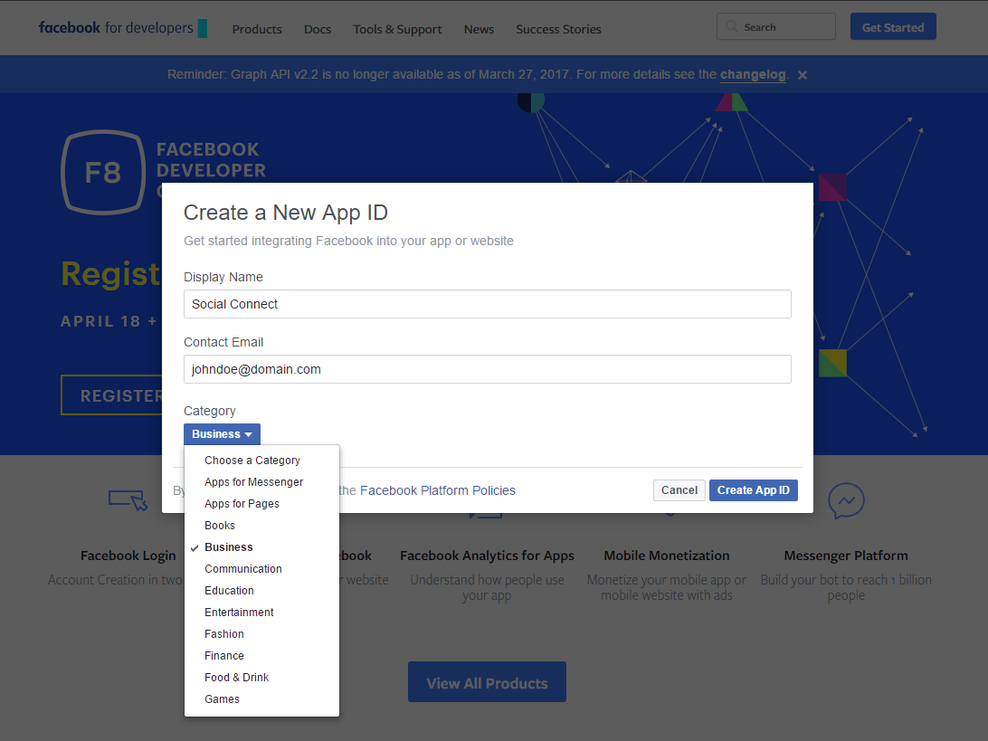Click the F8 conference logo
This screenshot has height=741, width=988.
tap(103, 172)
